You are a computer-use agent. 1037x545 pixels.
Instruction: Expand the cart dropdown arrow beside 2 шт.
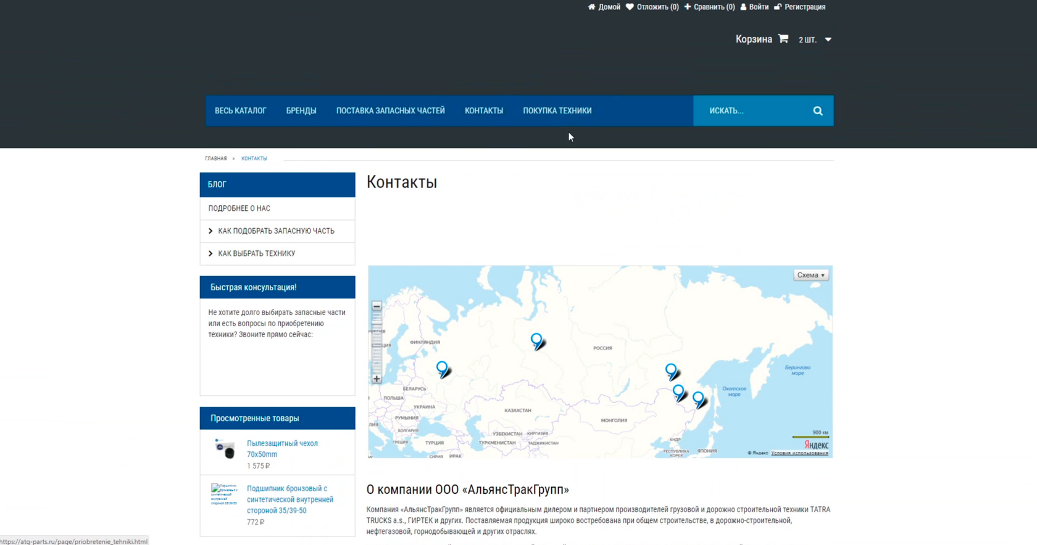(828, 39)
